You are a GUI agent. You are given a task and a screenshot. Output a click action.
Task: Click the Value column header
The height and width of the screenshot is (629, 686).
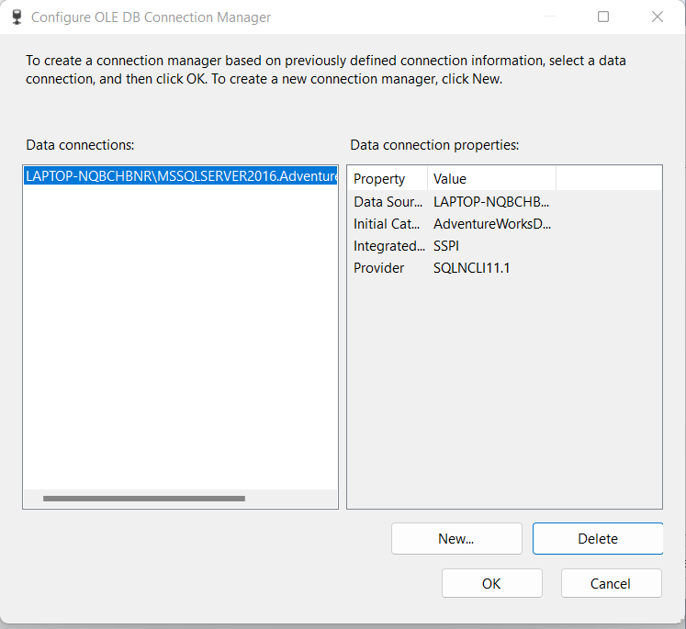click(491, 178)
